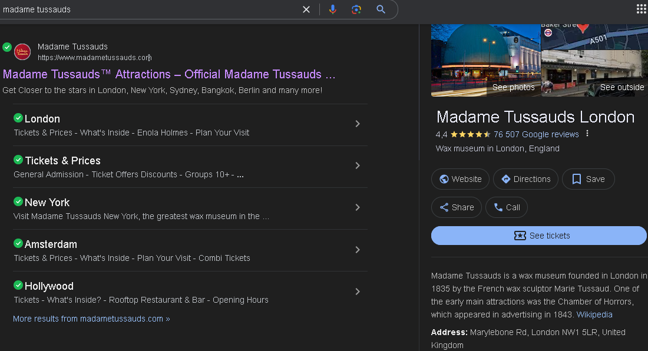The height and width of the screenshot is (351, 648).
Task: Click the 'Get Closer to the stars' snippet text
Action: tap(163, 91)
